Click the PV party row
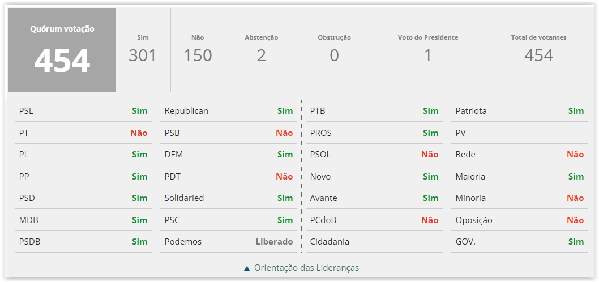The width and height of the screenshot is (599, 282). 519,133
